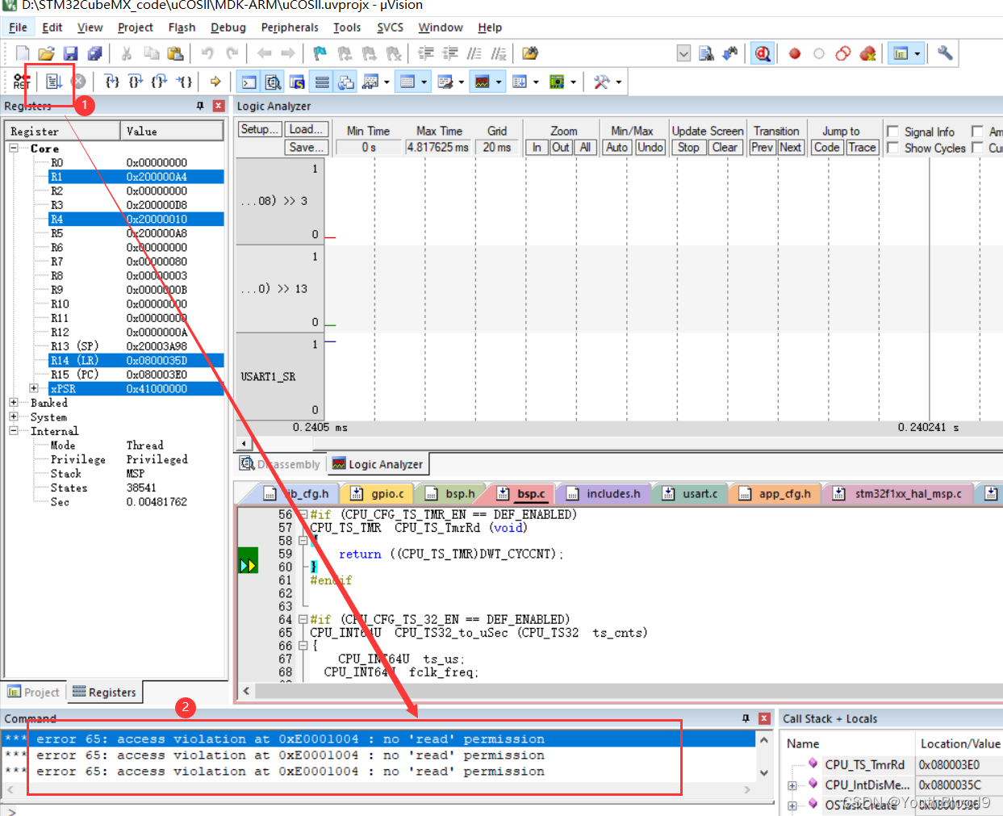
Task: Collapse the Core register group
Action: click(x=14, y=149)
